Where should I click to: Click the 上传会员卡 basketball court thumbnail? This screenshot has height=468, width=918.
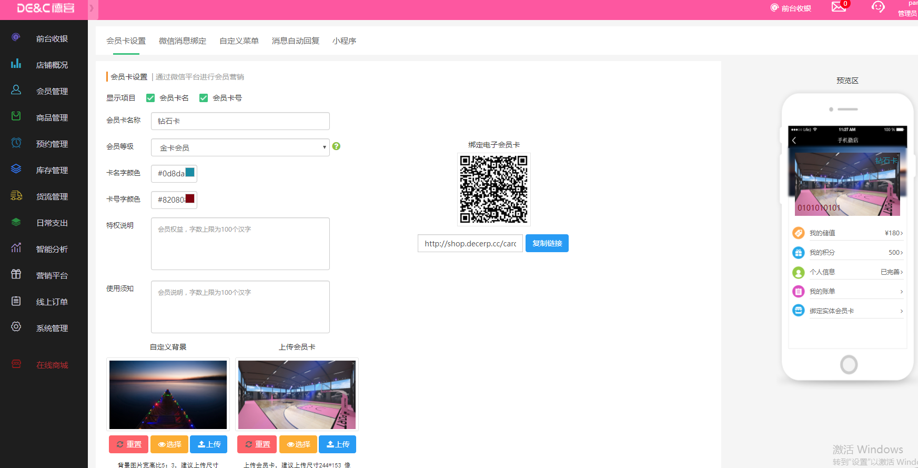coord(297,395)
